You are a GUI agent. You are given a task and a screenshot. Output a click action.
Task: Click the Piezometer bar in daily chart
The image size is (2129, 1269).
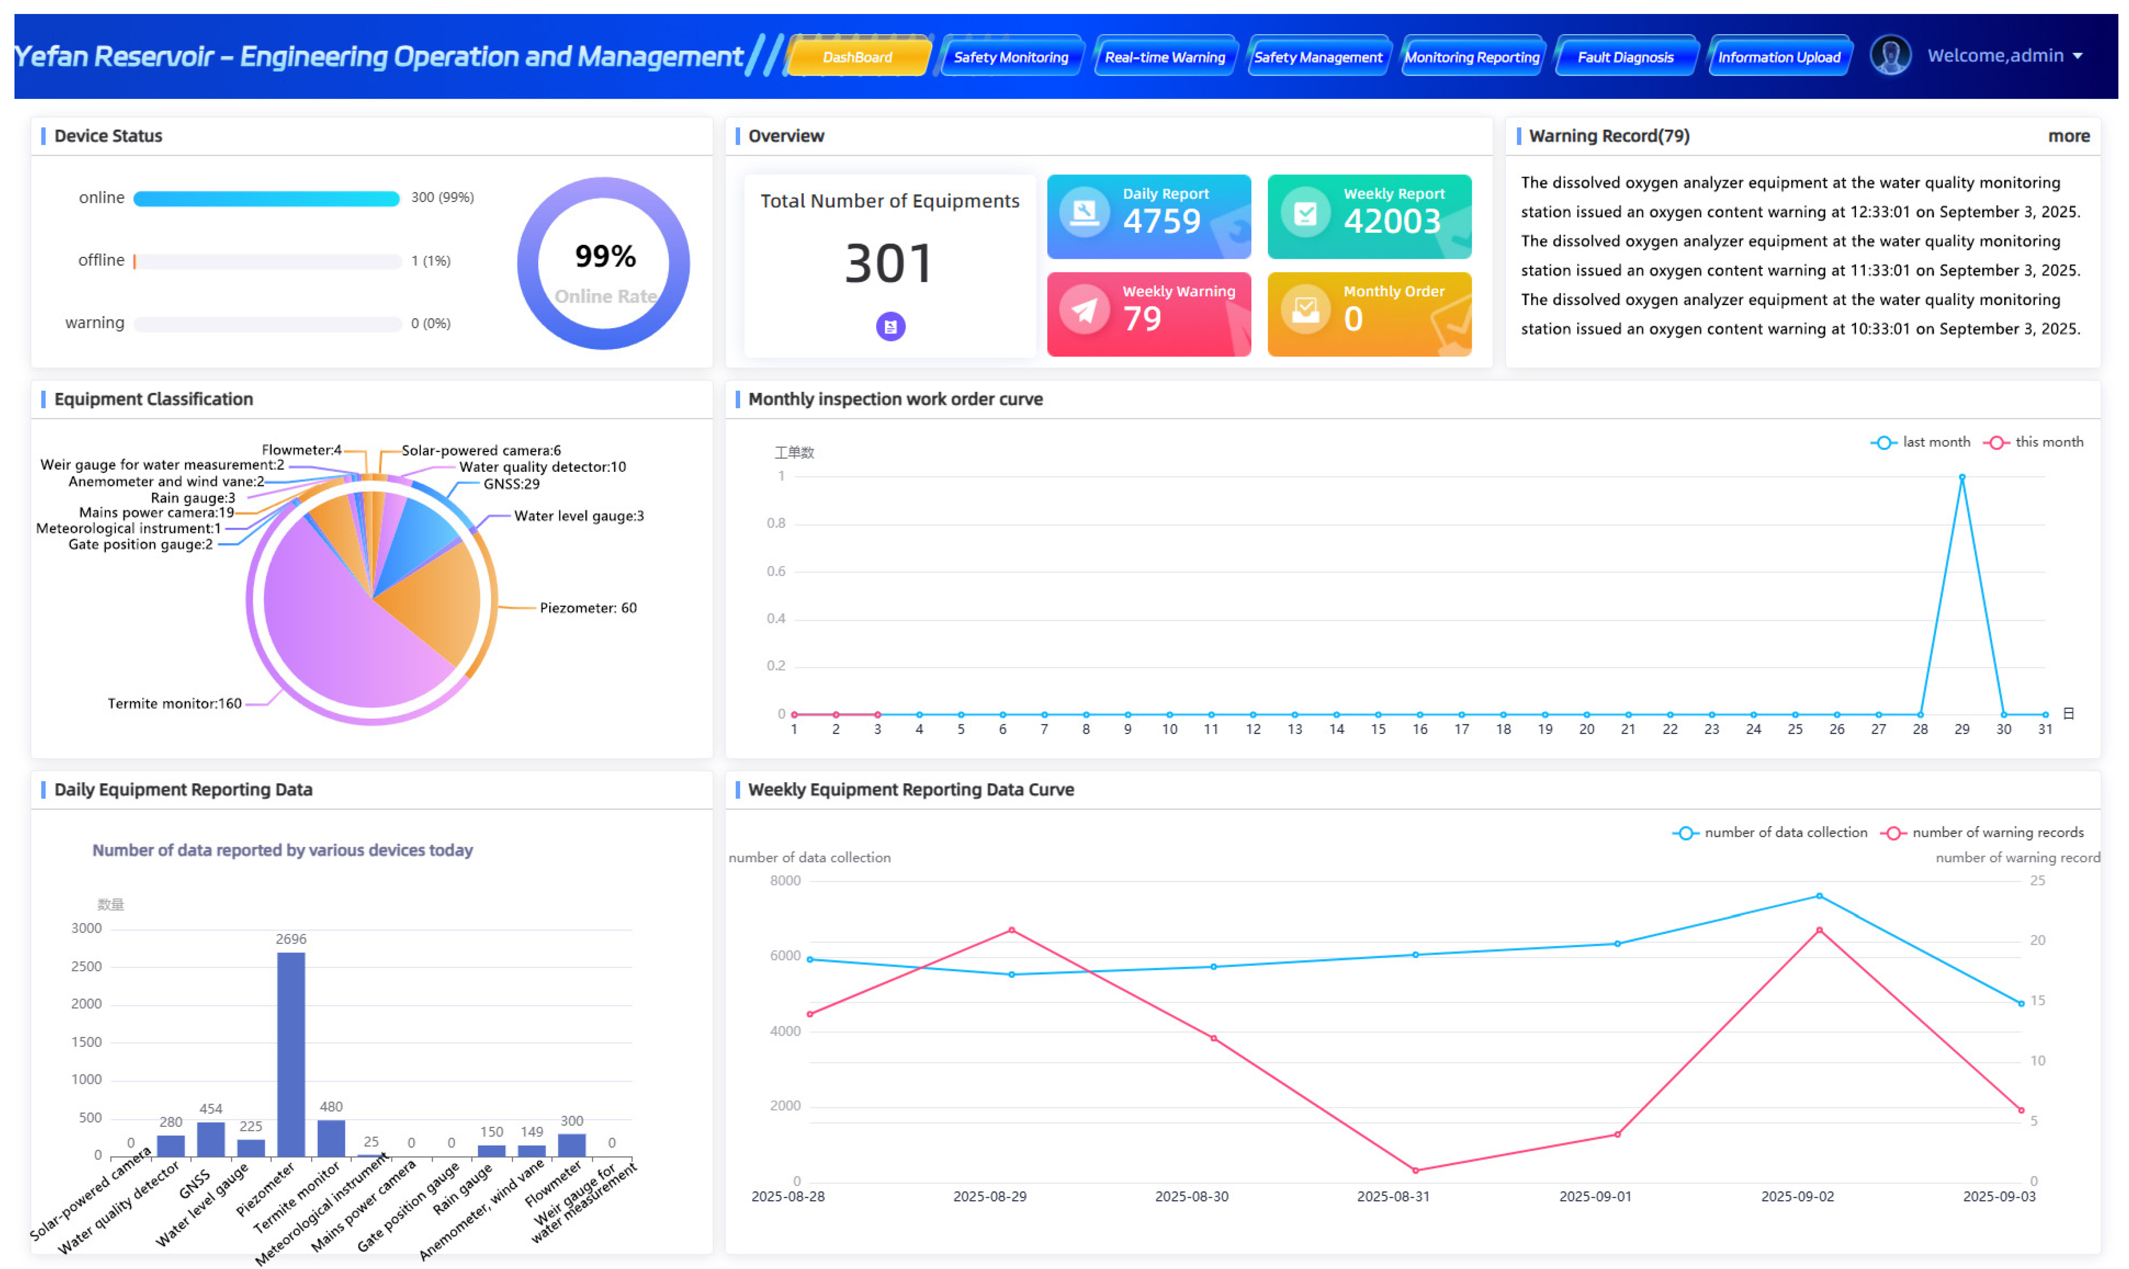tap(291, 1054)
